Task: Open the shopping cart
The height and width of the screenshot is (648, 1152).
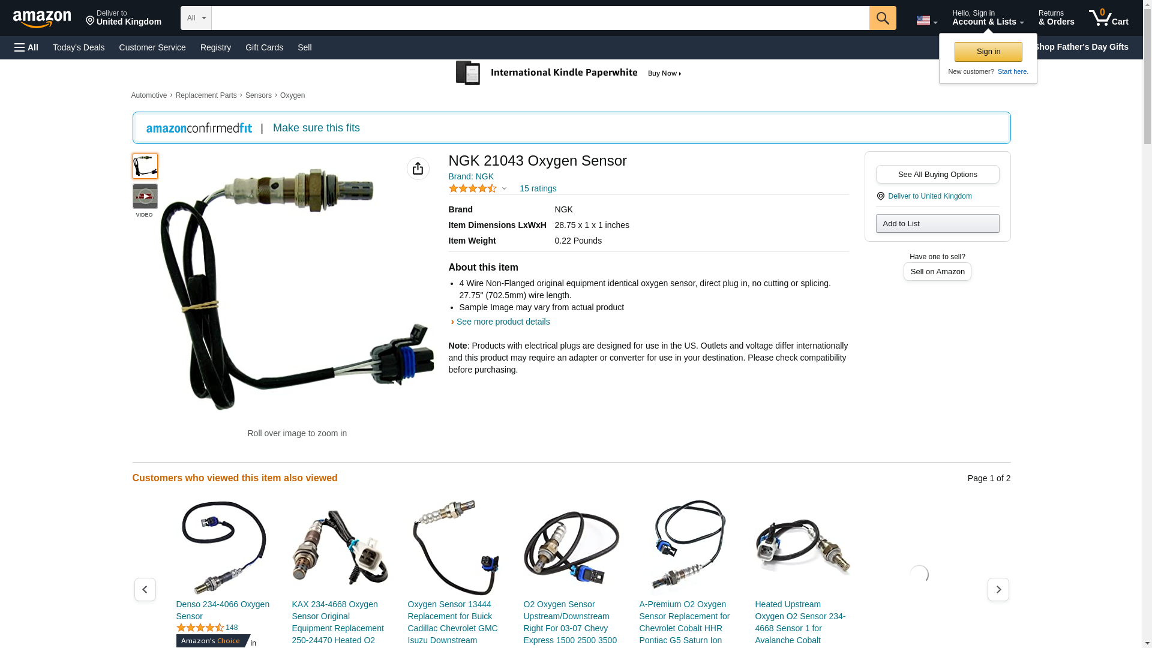Action: tap(1109, 18)
